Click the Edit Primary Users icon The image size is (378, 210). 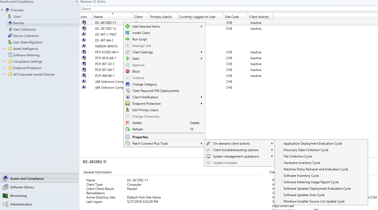(128, 110)
